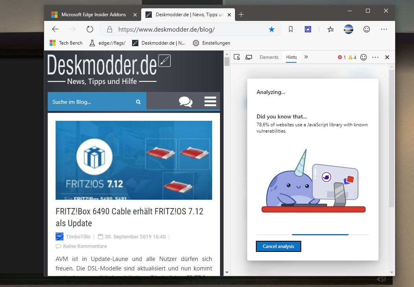Select the Deskmodder.de browser tab

(x=188, y=15)
